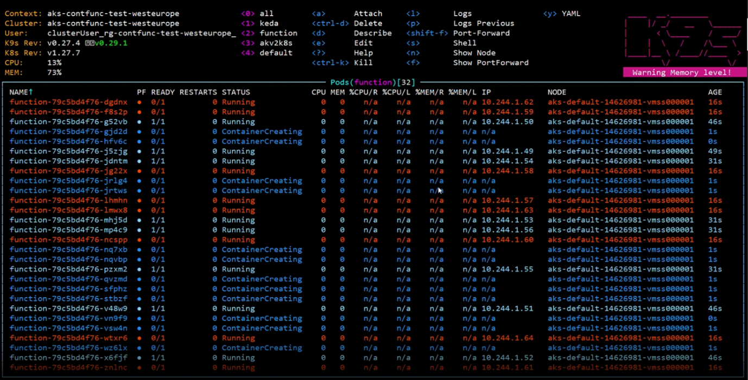Click IP 10.244.1.51 in the pod list
This screenshot has width=748, height=380.
tap(507, 308)
